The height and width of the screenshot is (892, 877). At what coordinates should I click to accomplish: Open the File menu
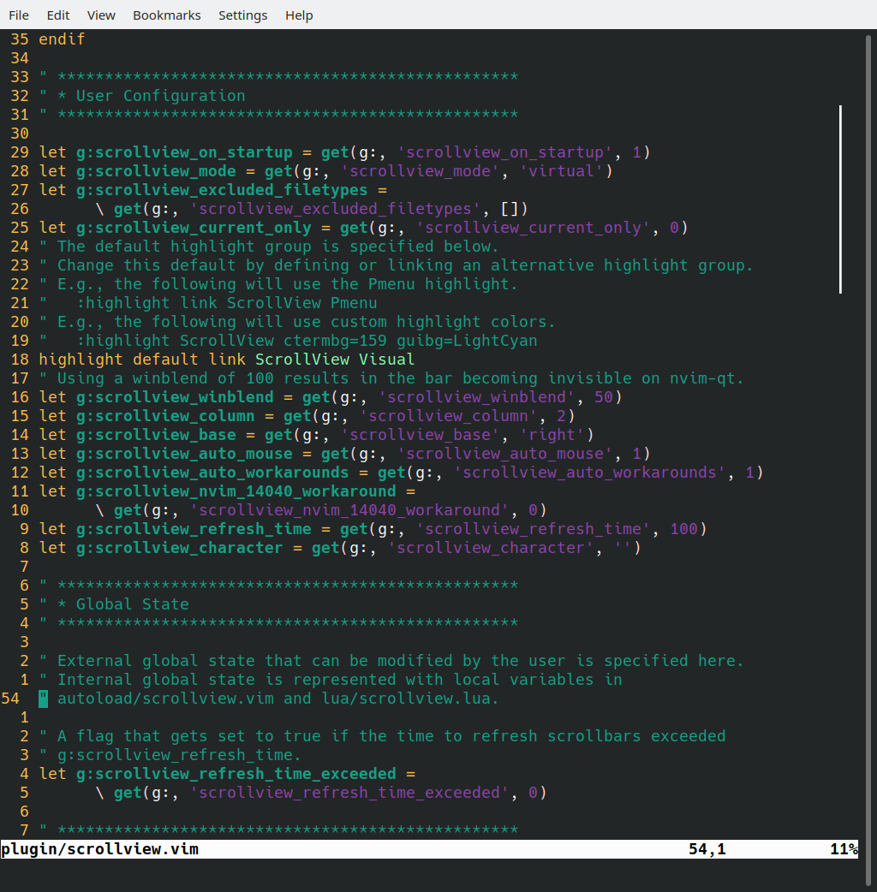18,15
